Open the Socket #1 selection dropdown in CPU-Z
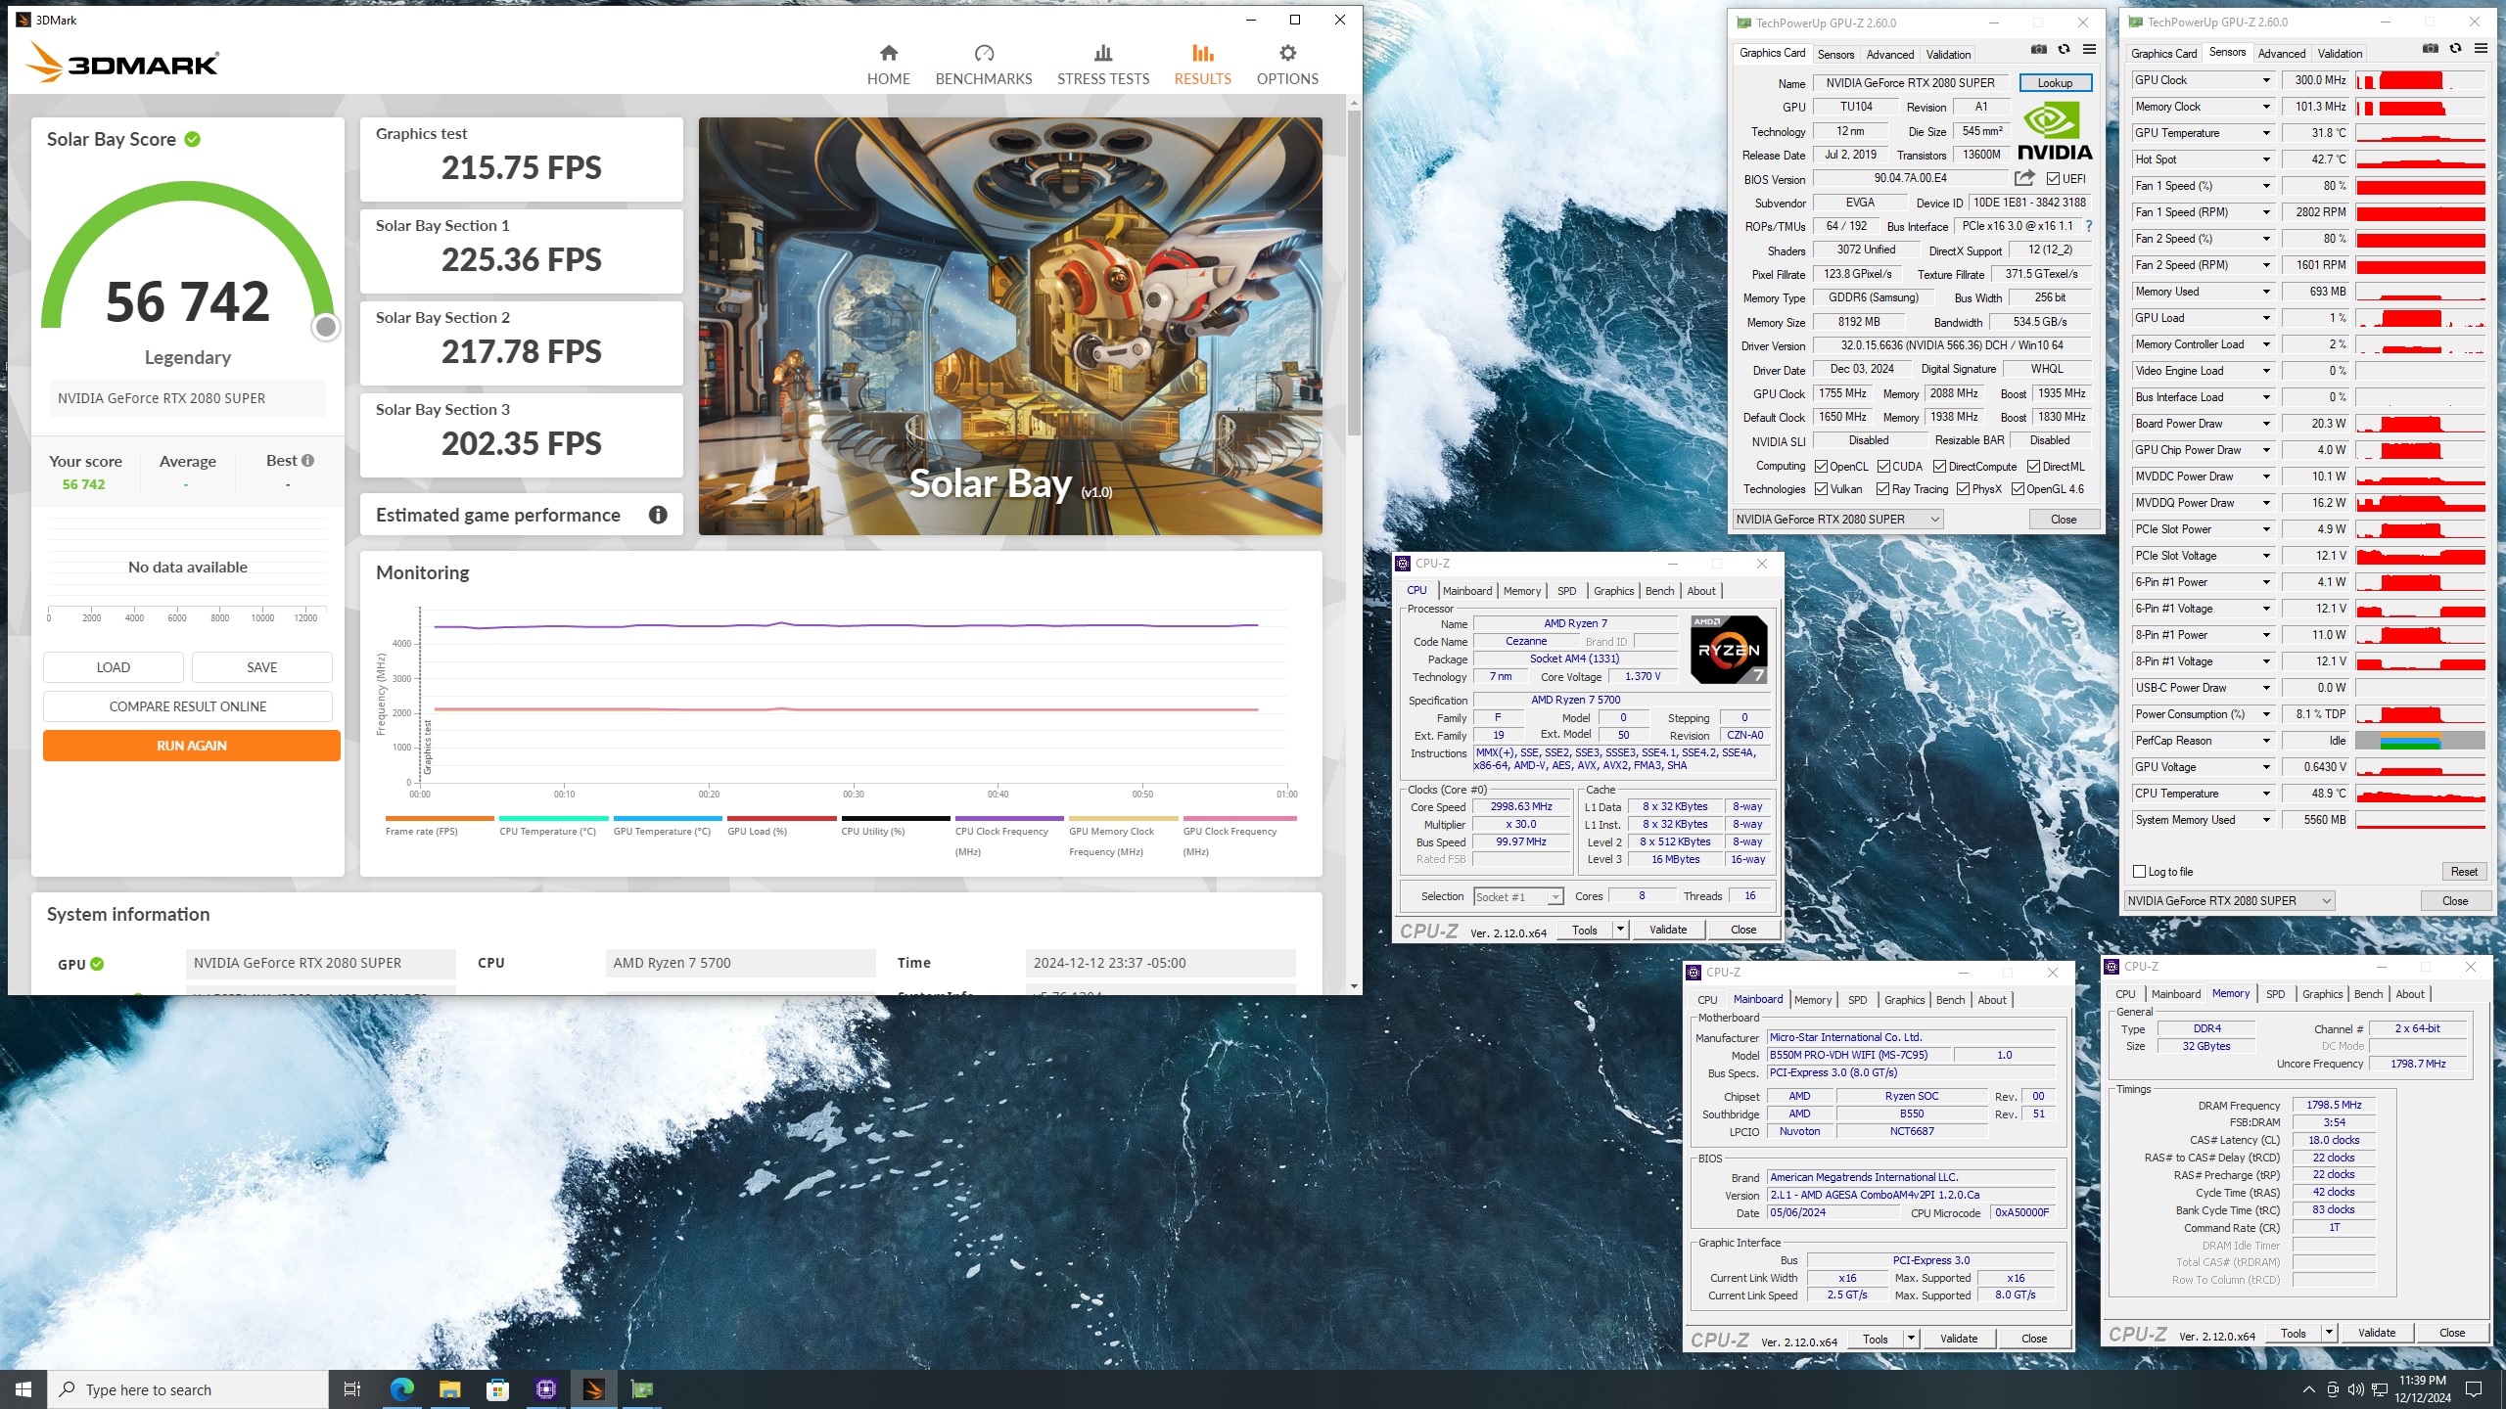2506x1409 pixels. [1518, 896]
